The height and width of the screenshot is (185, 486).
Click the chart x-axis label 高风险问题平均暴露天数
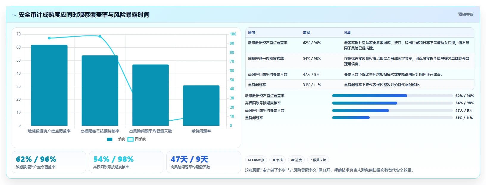pyautogui.click(x=151, y=131)
